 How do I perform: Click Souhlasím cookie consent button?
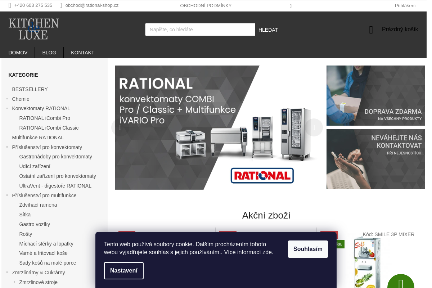coord(308,249)
